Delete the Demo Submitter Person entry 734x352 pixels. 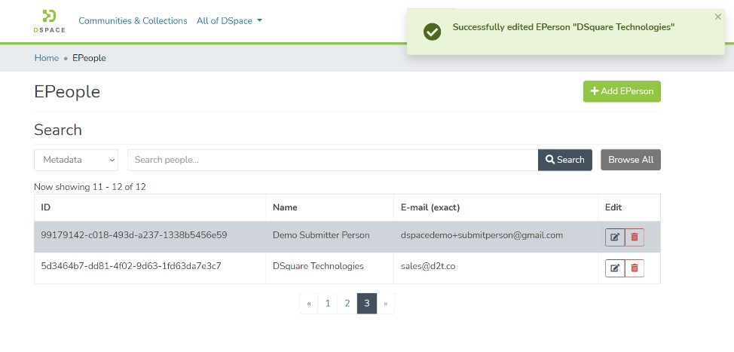pos(635,237)
